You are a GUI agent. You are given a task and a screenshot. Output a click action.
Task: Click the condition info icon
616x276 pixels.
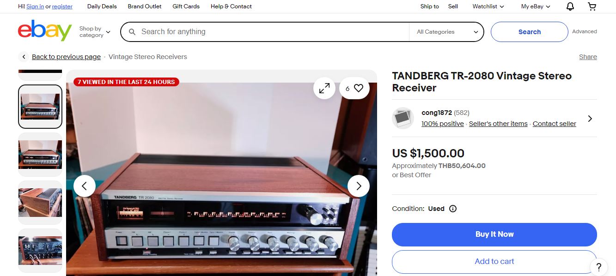(x=453, y=209)
